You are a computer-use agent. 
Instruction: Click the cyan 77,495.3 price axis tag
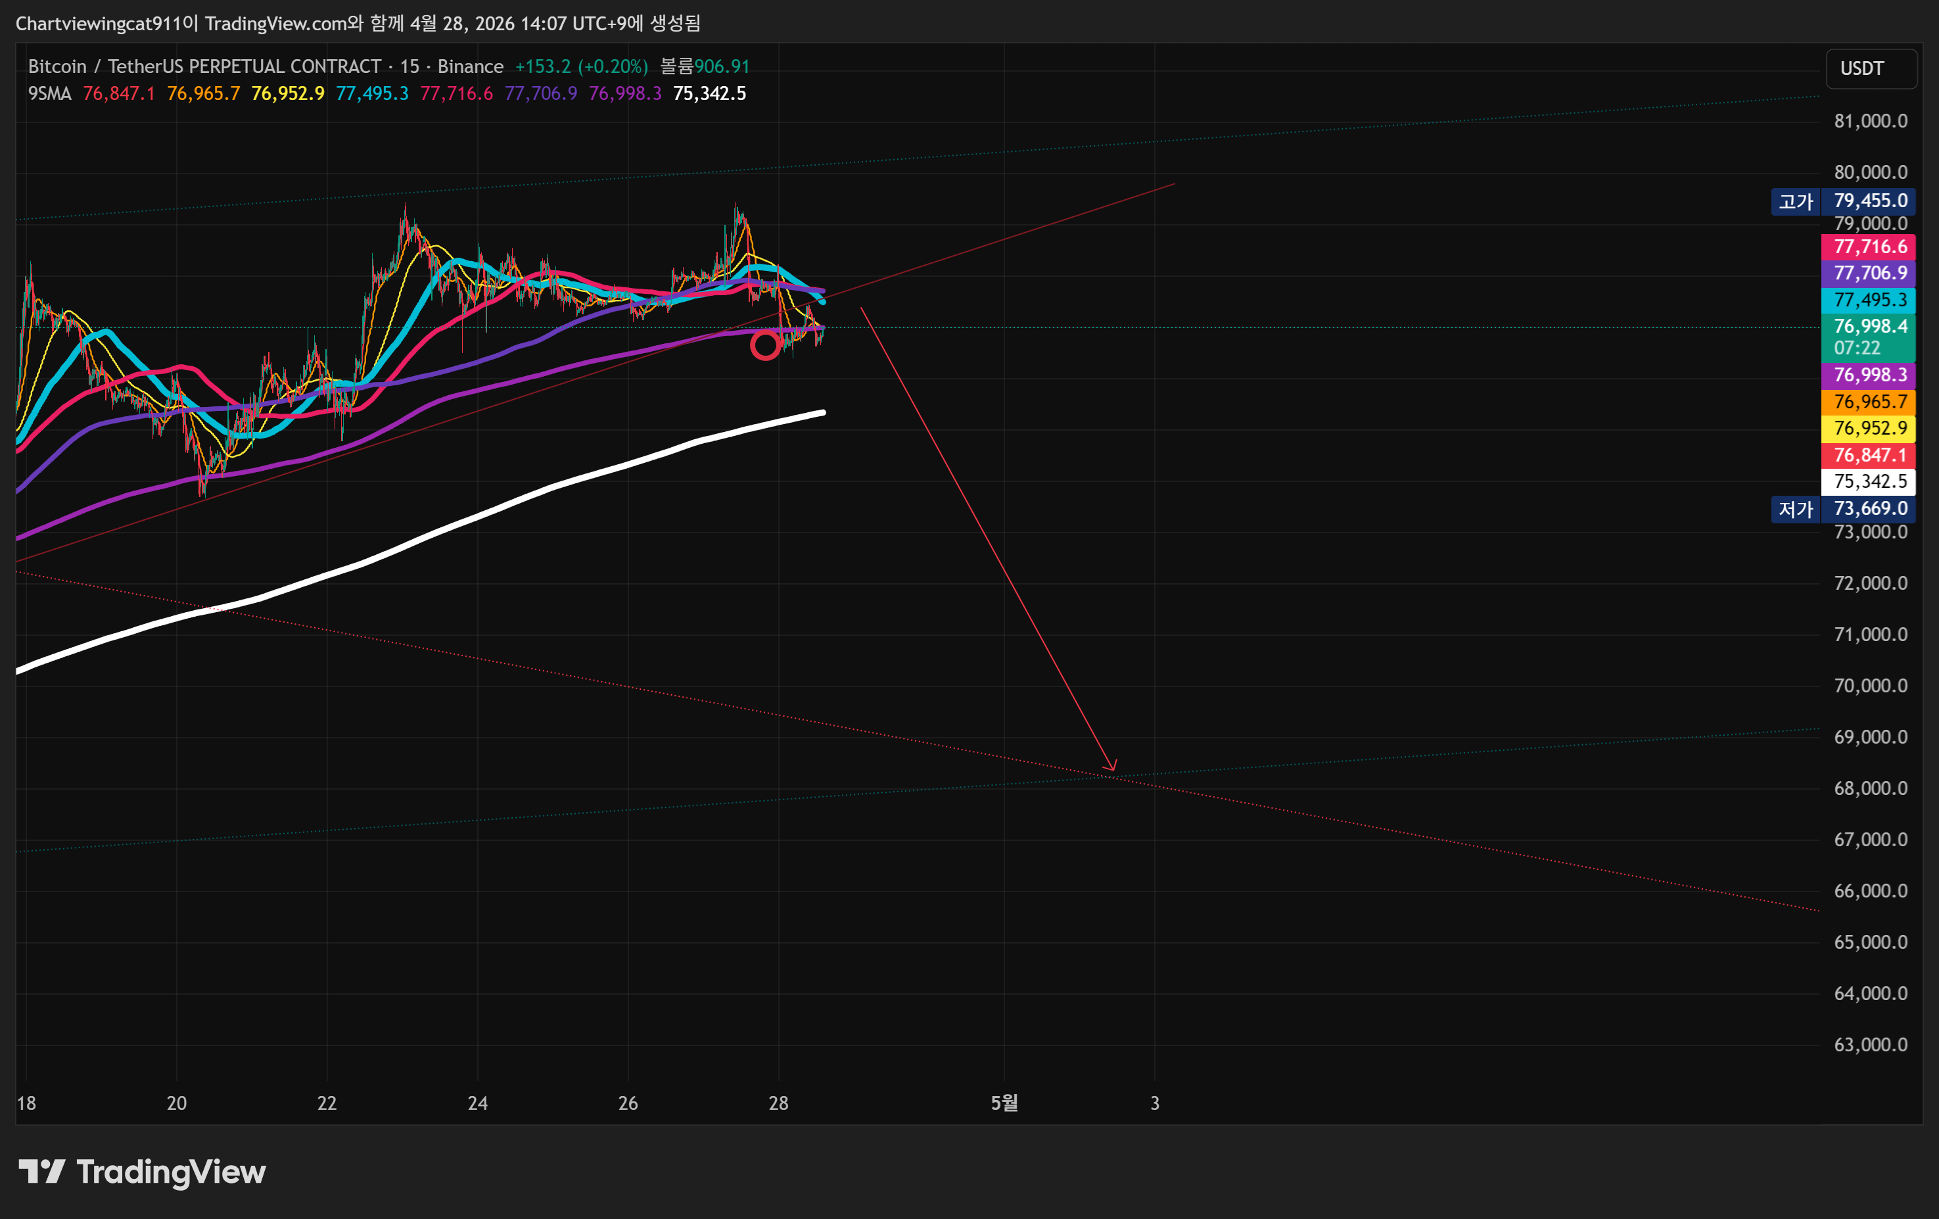pyautogui.click(x=1868, y=300)
